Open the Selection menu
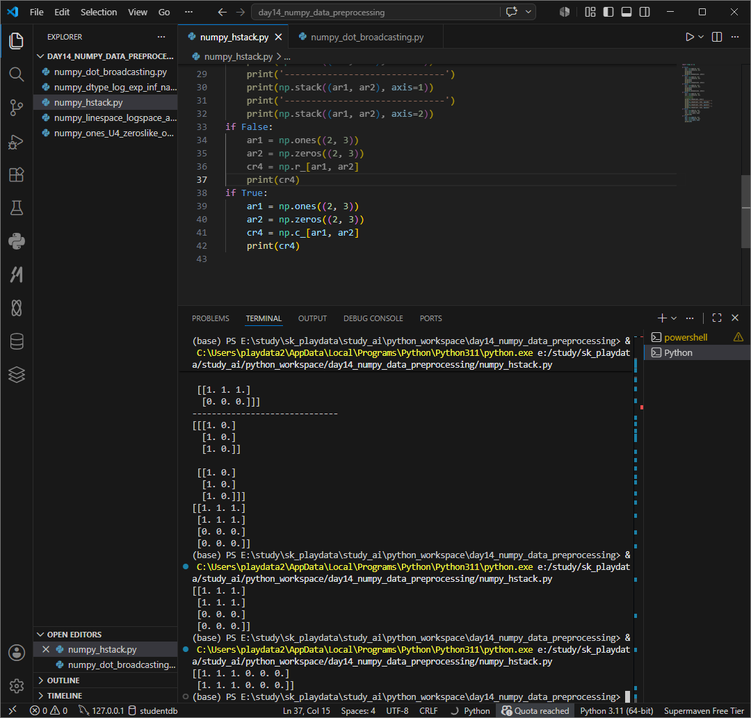Image resolution: width=751 pixels, height=718 pixels. [x=99, y=12]
